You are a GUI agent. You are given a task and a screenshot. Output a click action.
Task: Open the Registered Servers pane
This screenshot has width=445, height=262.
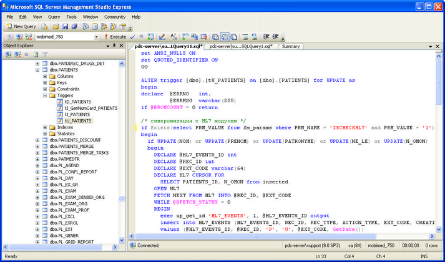(86, 27)
